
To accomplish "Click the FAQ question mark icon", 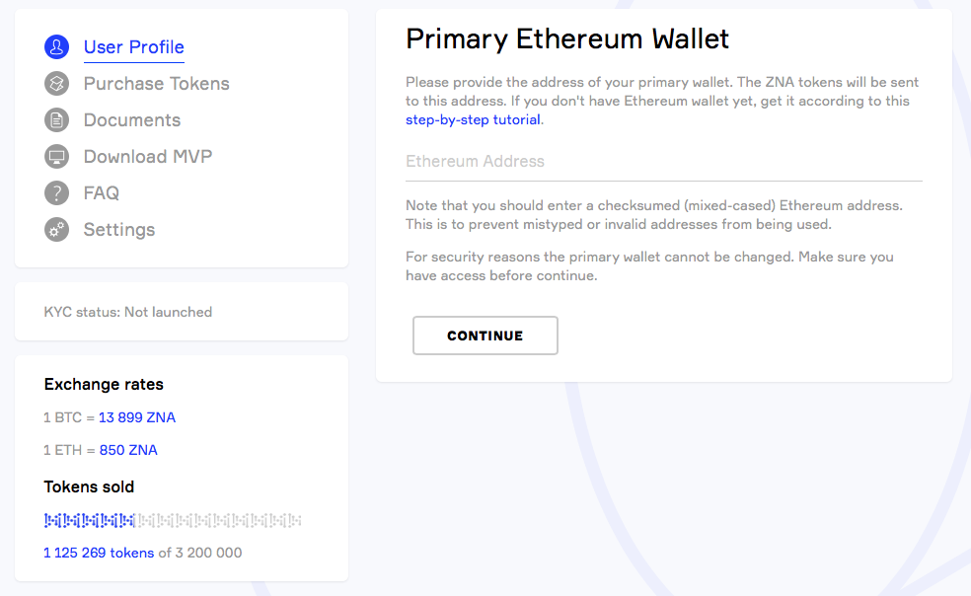I will [56, 193].
